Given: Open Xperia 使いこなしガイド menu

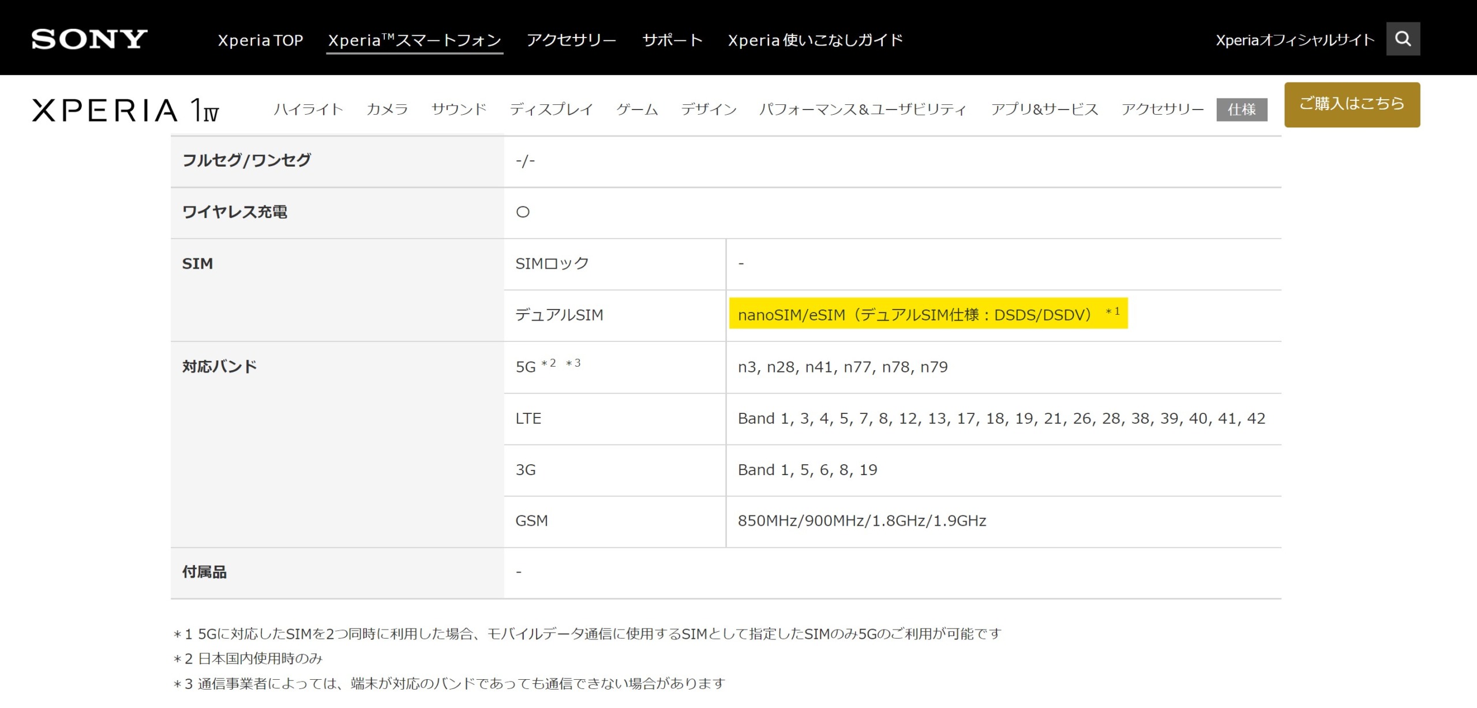Looking at the screenshot, I should pyautogui.click(x=815, y=40).
